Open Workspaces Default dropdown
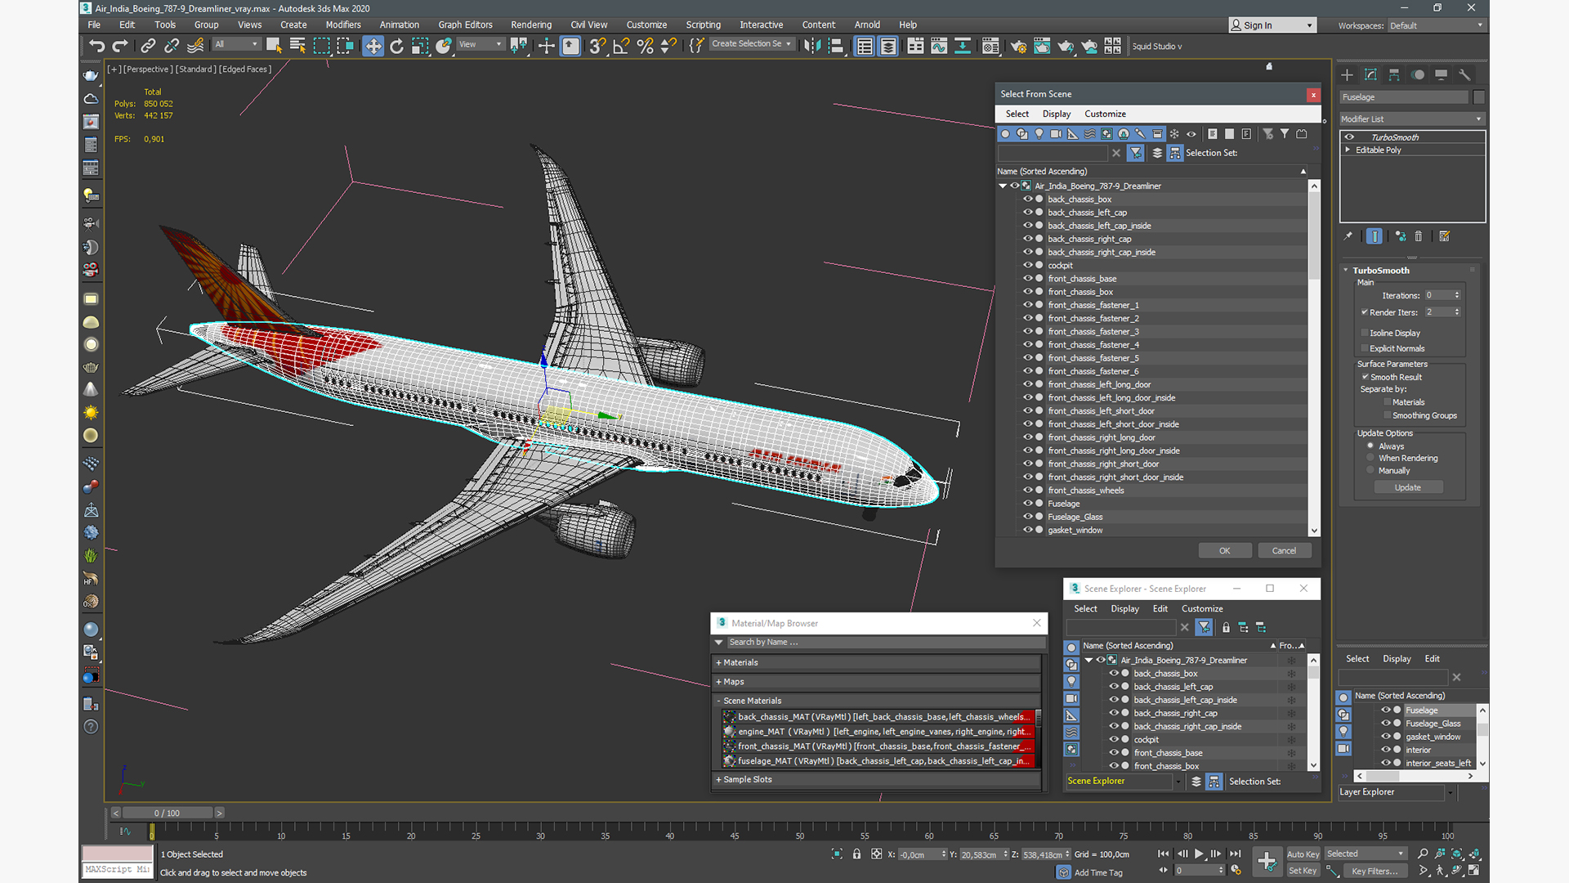This screenshot has height=883, width=1569. (1436, 25)
